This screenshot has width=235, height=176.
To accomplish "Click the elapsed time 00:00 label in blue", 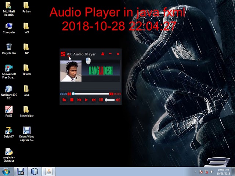I will [x=64, y=94].
